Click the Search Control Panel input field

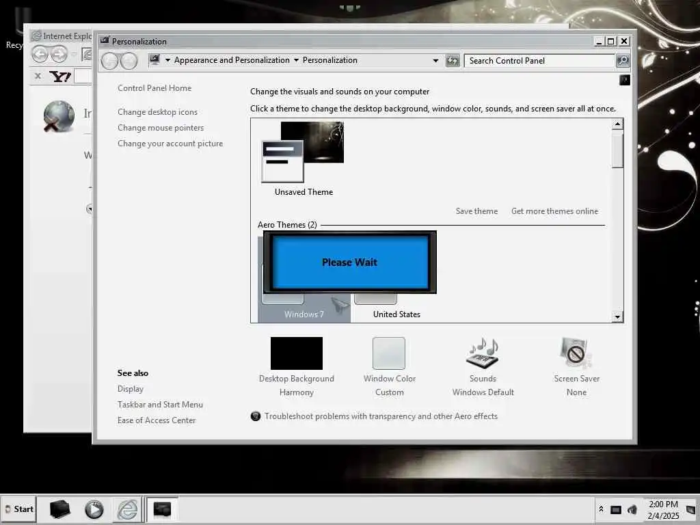coord(540,61)
